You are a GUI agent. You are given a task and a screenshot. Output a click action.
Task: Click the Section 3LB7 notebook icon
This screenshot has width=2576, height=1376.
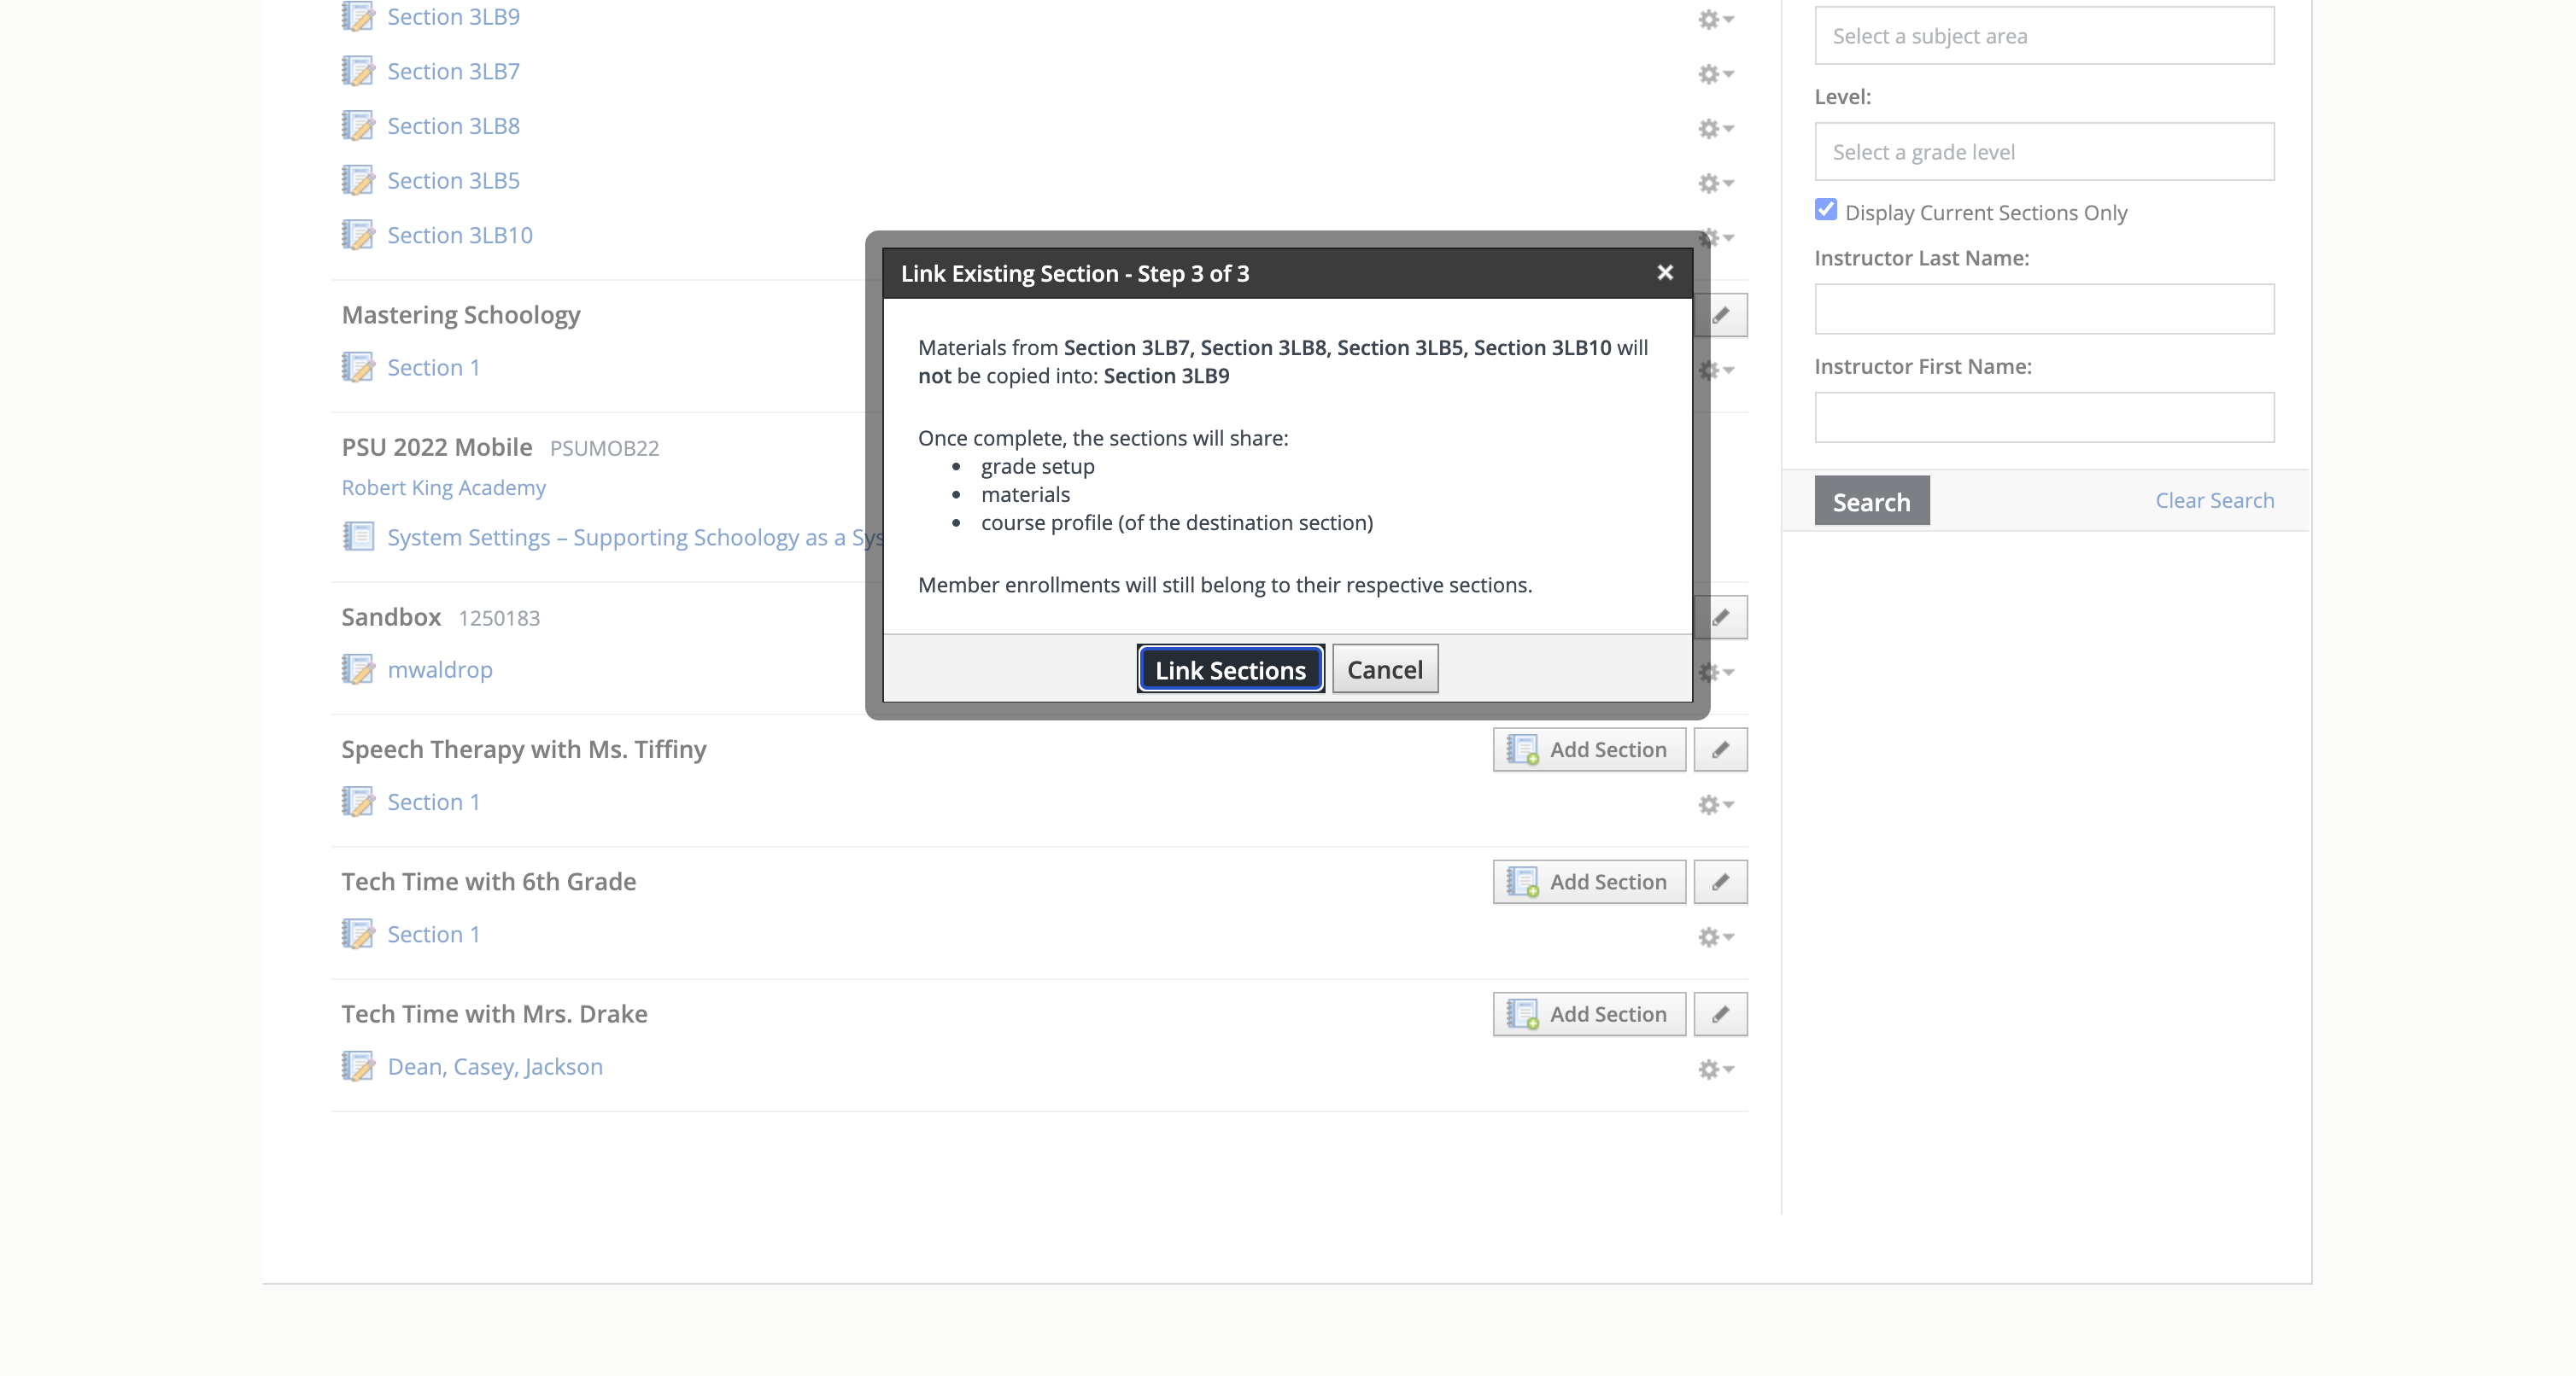click(358, 71)
